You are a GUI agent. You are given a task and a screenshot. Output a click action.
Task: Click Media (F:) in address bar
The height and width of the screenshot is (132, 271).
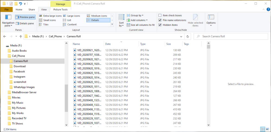coord(38,36)
